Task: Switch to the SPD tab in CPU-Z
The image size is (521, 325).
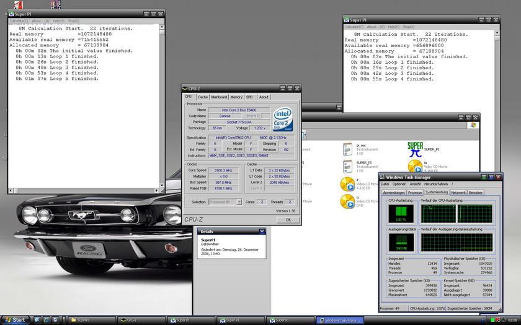Action: pyautogui.click(x=249, y=97)
